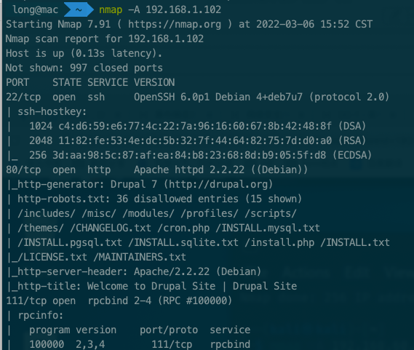Screen dimensions: 414x350
Task: Click the /MAINTAINERS.txt entry
Action: 140,257
